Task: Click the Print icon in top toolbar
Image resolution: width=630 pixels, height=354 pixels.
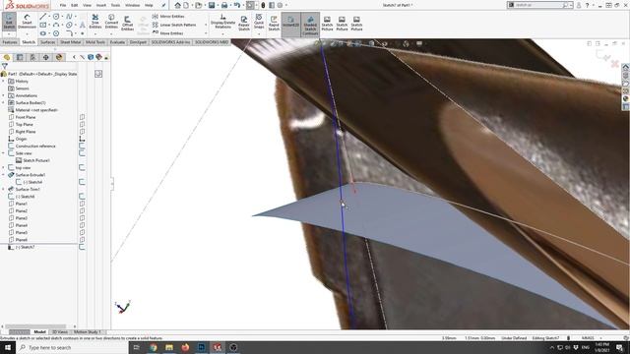Action: tap(224, 5)
